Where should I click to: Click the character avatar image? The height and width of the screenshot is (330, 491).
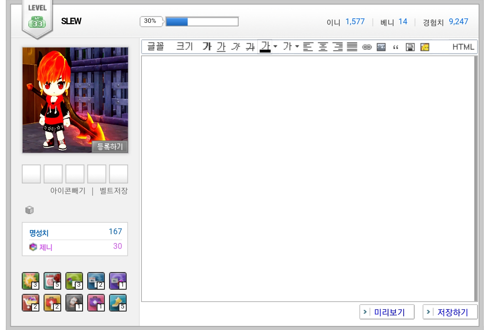[x=75, y=100]
